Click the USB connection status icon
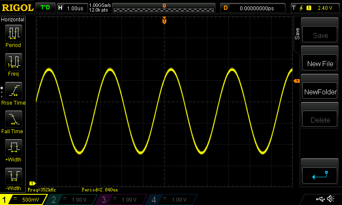342x205 pixels. tap(320, 199)
